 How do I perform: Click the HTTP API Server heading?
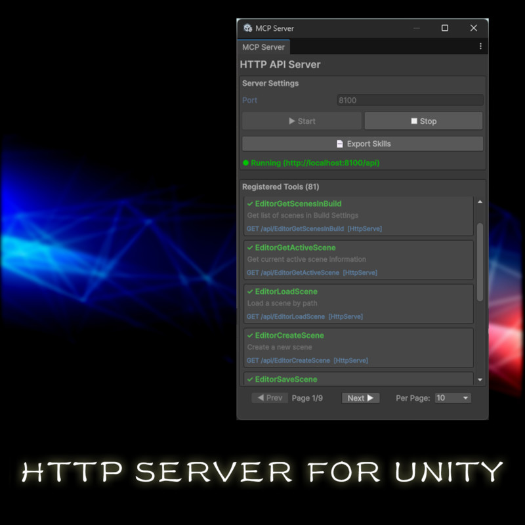[280, 64]
